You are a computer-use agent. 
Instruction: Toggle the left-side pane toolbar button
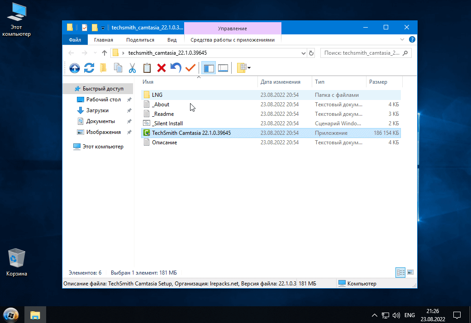[209, 68]
